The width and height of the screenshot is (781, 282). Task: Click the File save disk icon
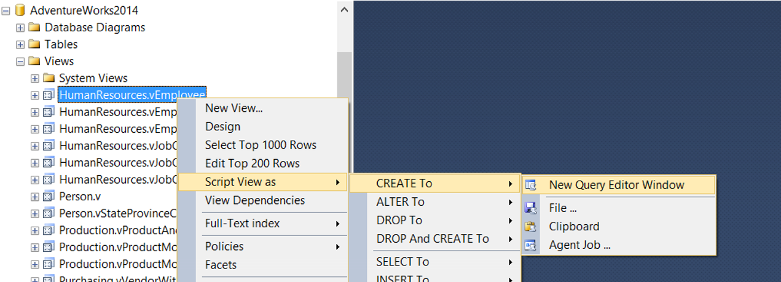(x=531, y=208)
